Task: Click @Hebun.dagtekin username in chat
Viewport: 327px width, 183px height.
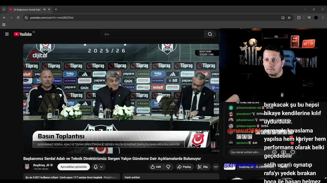Action: (246, 126)
